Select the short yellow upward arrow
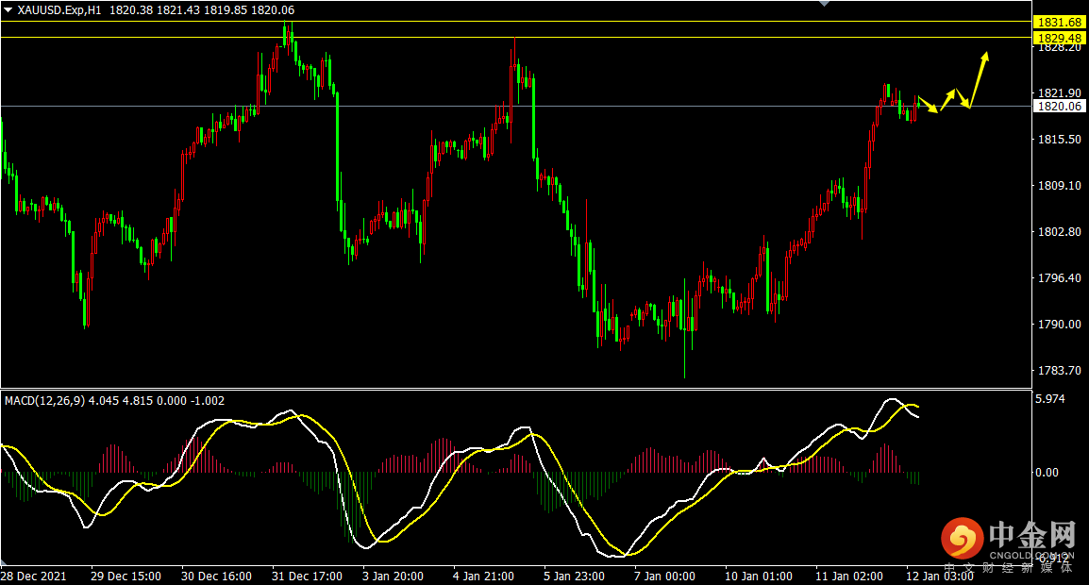This screenshot has height=585, width=1089. pyautogui.click(x=948, y=99)
